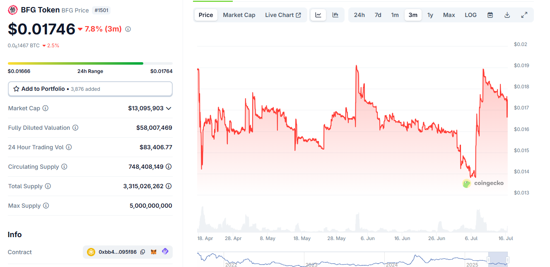Select the Price chart tab
Image resolution: width=550 pixels, height=267 pixels.
pyautogui.click(x=206, y=15)
